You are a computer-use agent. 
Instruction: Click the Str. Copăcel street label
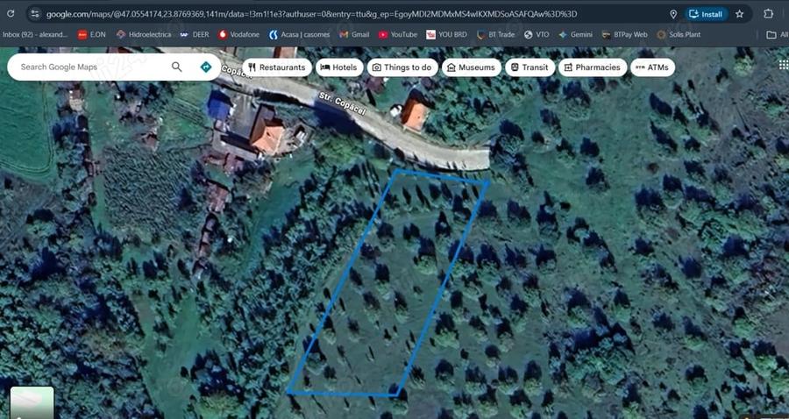point(342,103)
